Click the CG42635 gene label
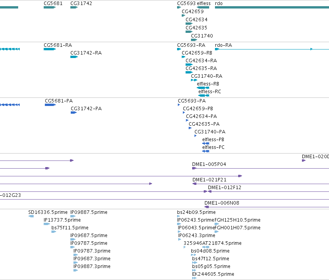Screen dimensions: 329x280 tap(196, 28)
